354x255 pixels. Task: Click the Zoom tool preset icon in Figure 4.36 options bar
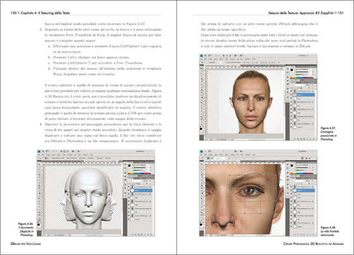(x=40, y=158)
